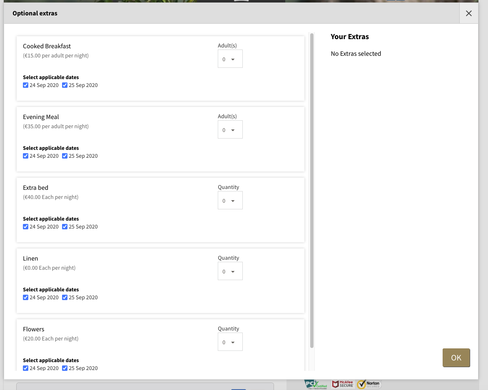Click the Cooked Breakfast title text
Viewport: 488px width, 390px height.
click(47, 46)
